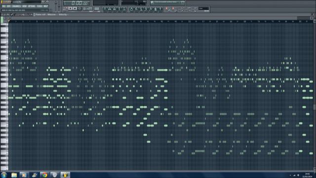Image resolution: width=316 pixels, height=178 pixels.
Task: Open the OPTIONS menu
Action: pyautogui.click(x=32, y=6)
